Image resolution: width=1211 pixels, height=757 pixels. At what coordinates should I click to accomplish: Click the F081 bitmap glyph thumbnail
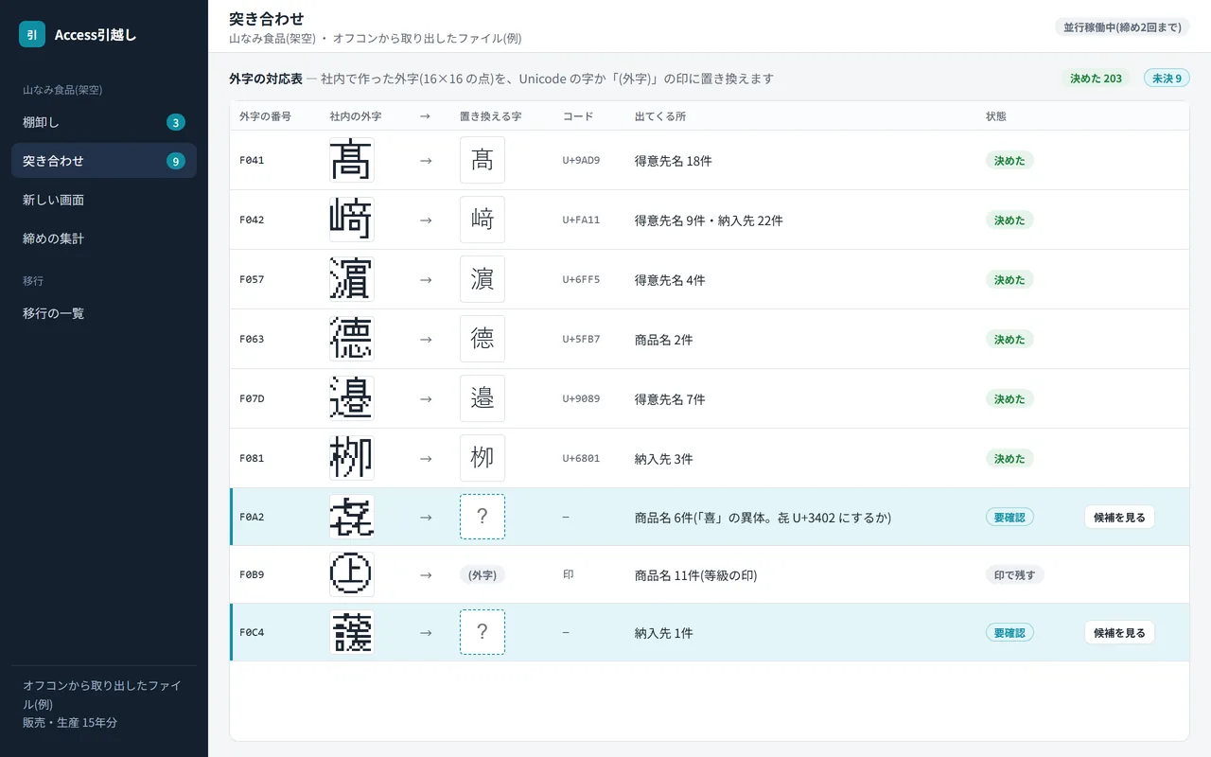click(x=352, y=458)
